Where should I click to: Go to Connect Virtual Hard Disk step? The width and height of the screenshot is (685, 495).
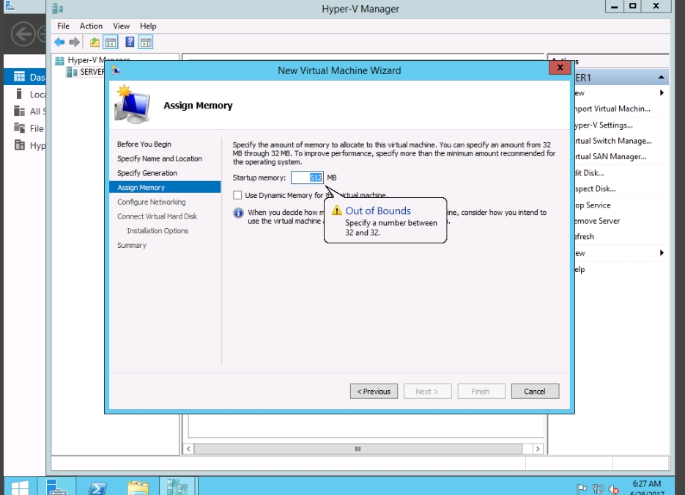tap(158, 216)
